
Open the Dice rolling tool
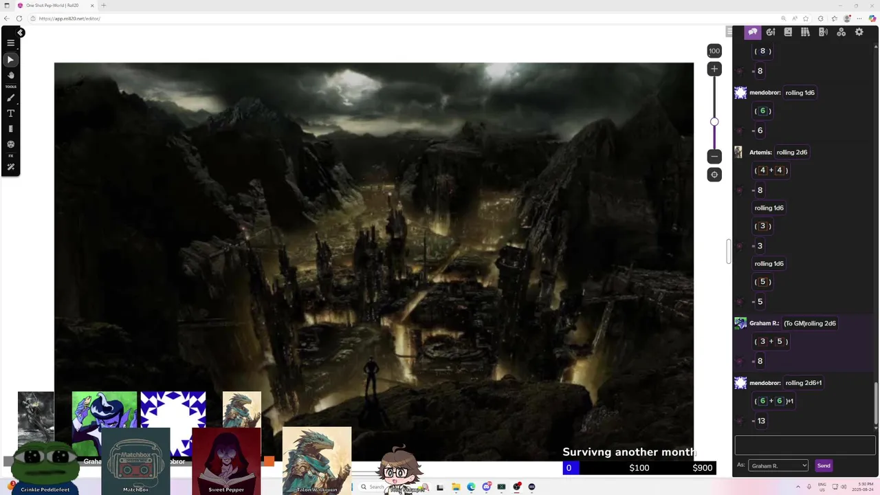tap(10, 144)
